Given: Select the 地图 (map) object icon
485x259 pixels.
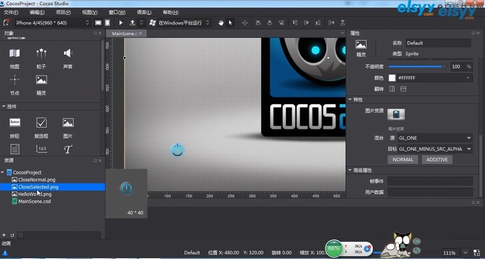Looking at the screenshot, I should click(14, 54).
